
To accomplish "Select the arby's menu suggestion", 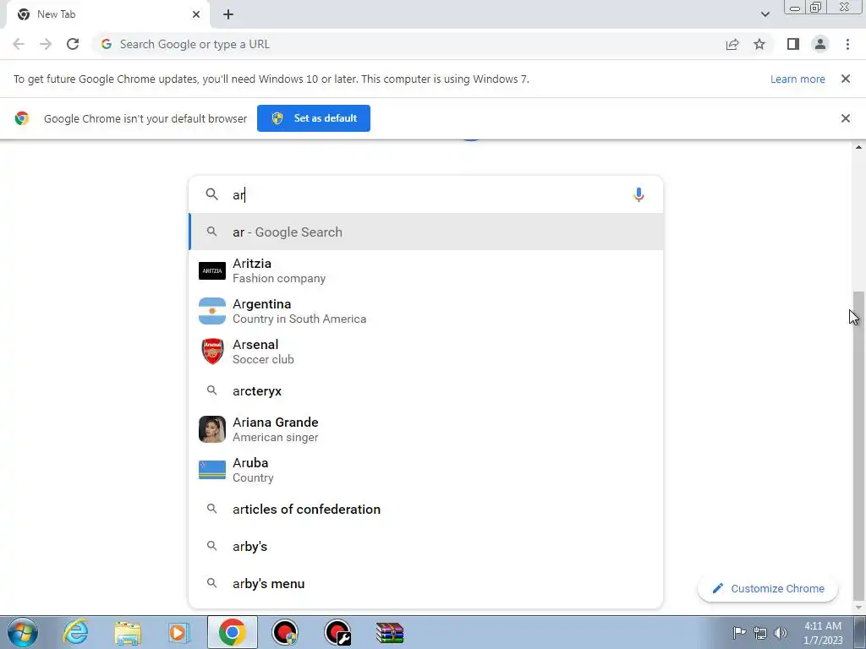I will pyautogui.click(x=426, y=583).
